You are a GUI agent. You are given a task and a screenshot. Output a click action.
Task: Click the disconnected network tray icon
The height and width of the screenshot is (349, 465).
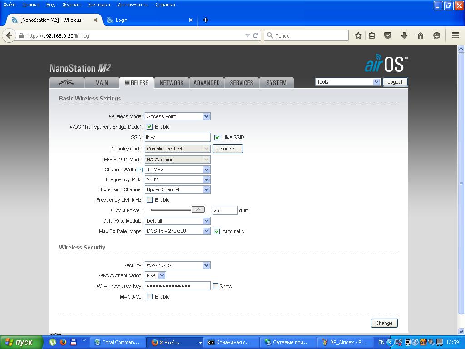click(x=399, y=343)
